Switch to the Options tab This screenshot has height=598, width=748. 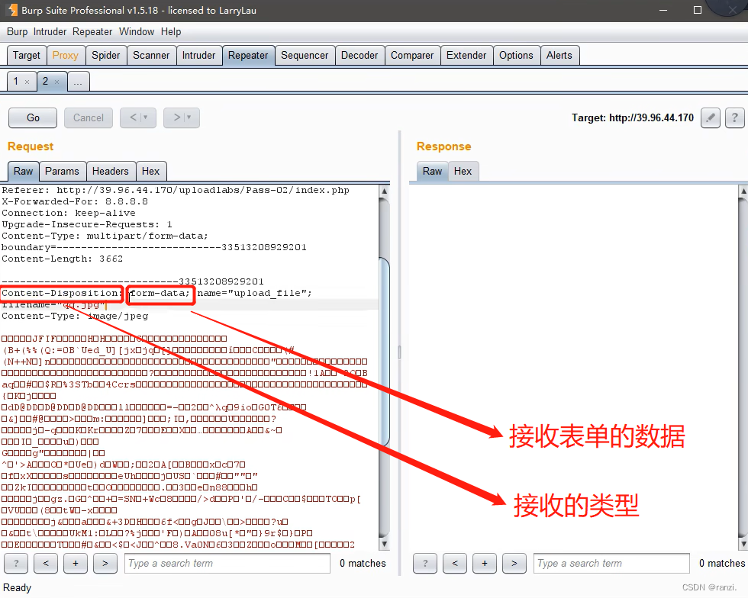(x=516, y=56)
